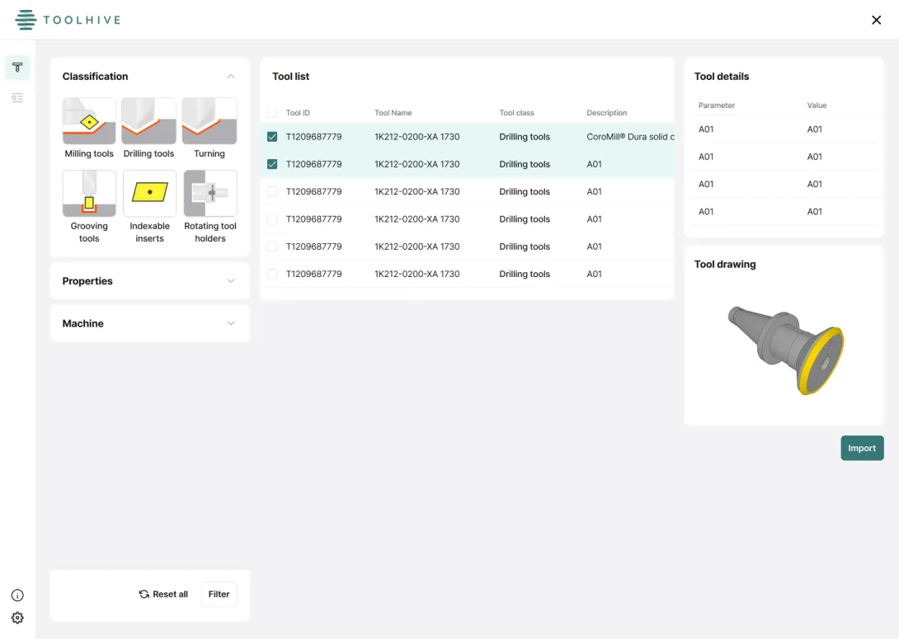Viewport: 899px width, 639px height.
Task: Select the Grooving tools classification icon
Action: pyautogui.click(x=88, y=193)
